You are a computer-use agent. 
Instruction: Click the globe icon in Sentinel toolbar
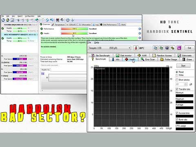(37, 20)
